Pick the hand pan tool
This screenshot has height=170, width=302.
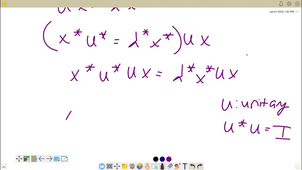(147, 166)
